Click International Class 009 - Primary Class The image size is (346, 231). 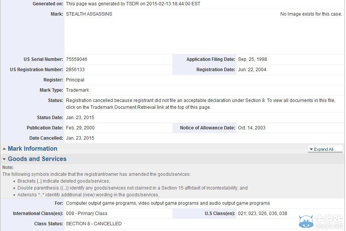(x=87, y=213)
